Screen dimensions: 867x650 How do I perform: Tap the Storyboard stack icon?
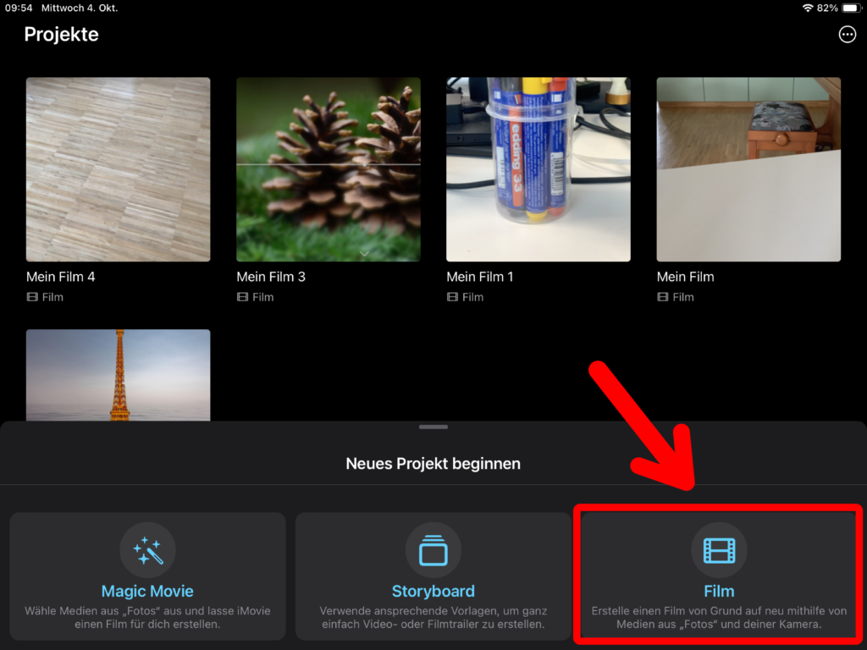pyautogui.click(x=433, y=551)
